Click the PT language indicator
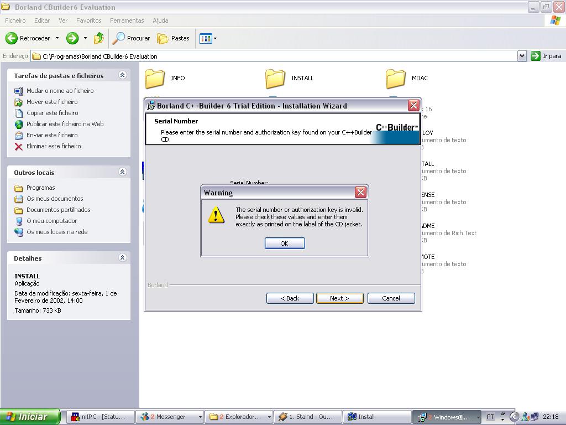This screenshot has height=425, width=566. click(490, 417)
